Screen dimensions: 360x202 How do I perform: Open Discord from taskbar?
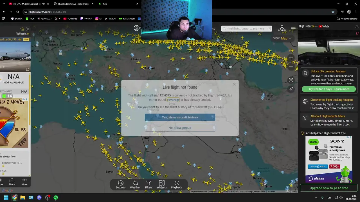click(x=39, y=198)
